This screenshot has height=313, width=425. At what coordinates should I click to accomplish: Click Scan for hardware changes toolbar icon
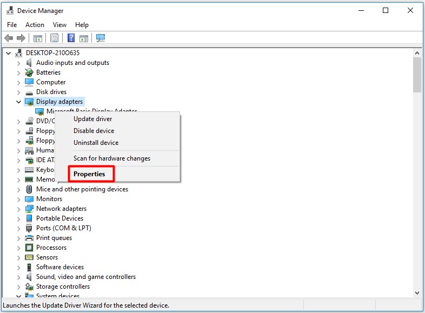(101, 38)
